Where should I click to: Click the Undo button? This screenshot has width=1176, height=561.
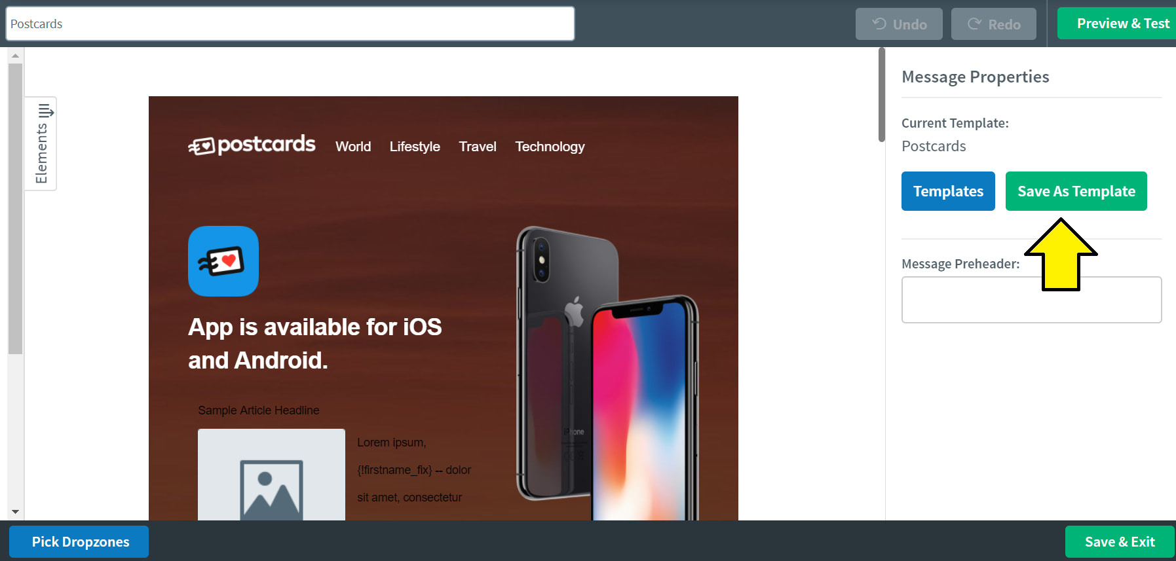pyautogui.click(x=899, y=24)
